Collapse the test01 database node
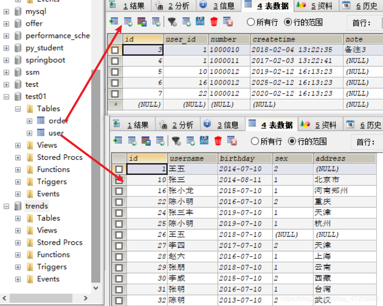The width and height of the screenshot is (383, 306). (x=6, y=96)
